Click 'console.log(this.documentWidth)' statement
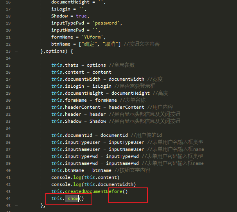This screenshot has width=237, height=212. click(x=93, y=184)
